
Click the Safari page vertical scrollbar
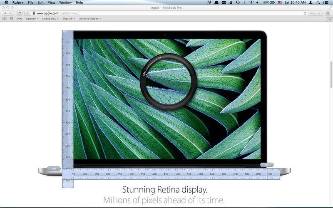tap(331, 74)
